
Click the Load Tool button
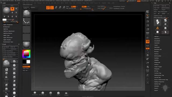(157, 6)
